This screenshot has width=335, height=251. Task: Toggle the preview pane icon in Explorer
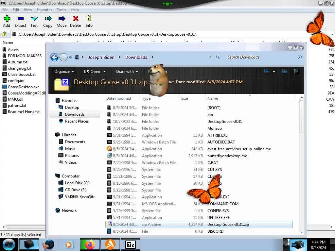point(285,72)
